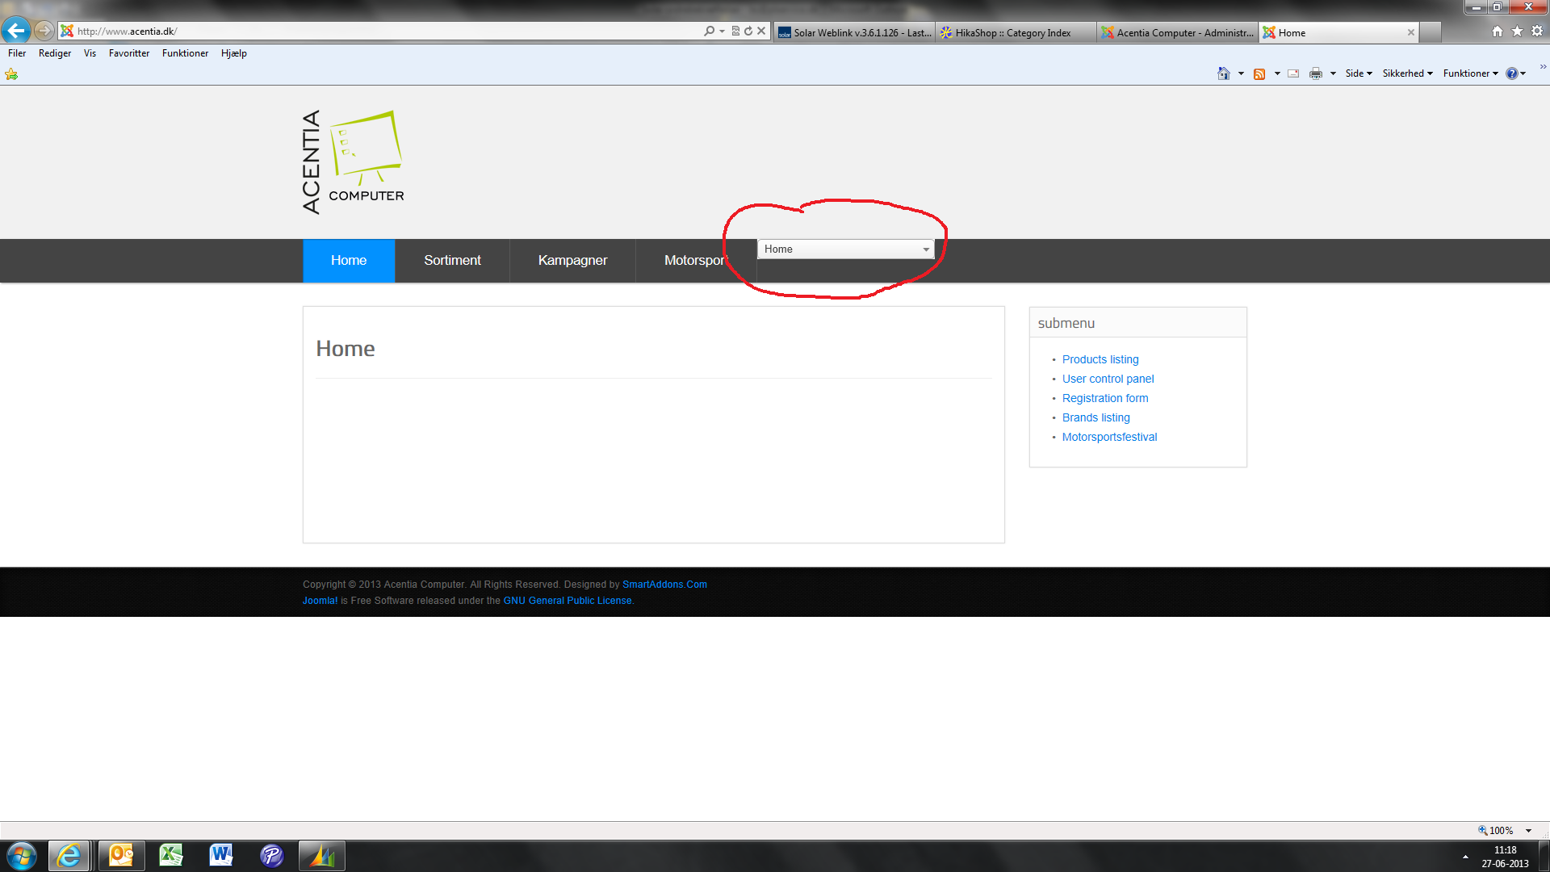
Task: Open the Home dropdown in navigation bar
Action: tap(845, 249)
